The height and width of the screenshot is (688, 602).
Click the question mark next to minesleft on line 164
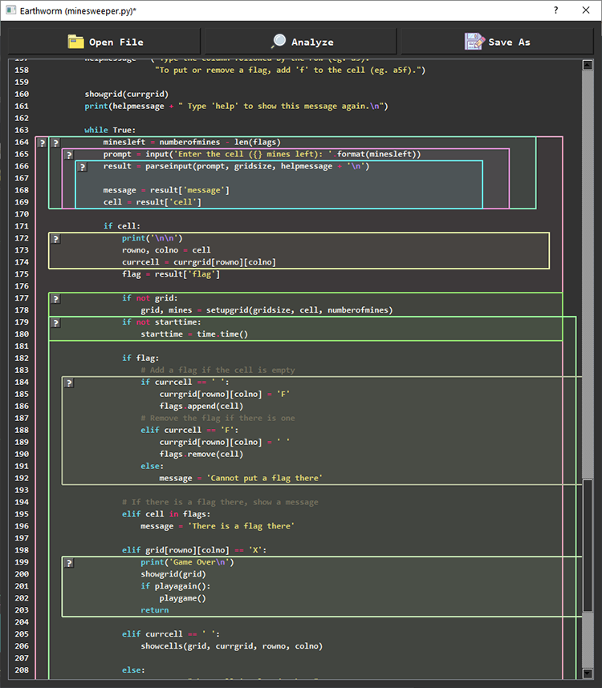[x=55, y=143]
